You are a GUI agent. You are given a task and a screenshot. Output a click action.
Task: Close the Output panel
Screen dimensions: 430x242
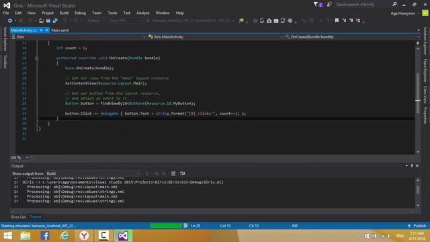coord(417,166)
